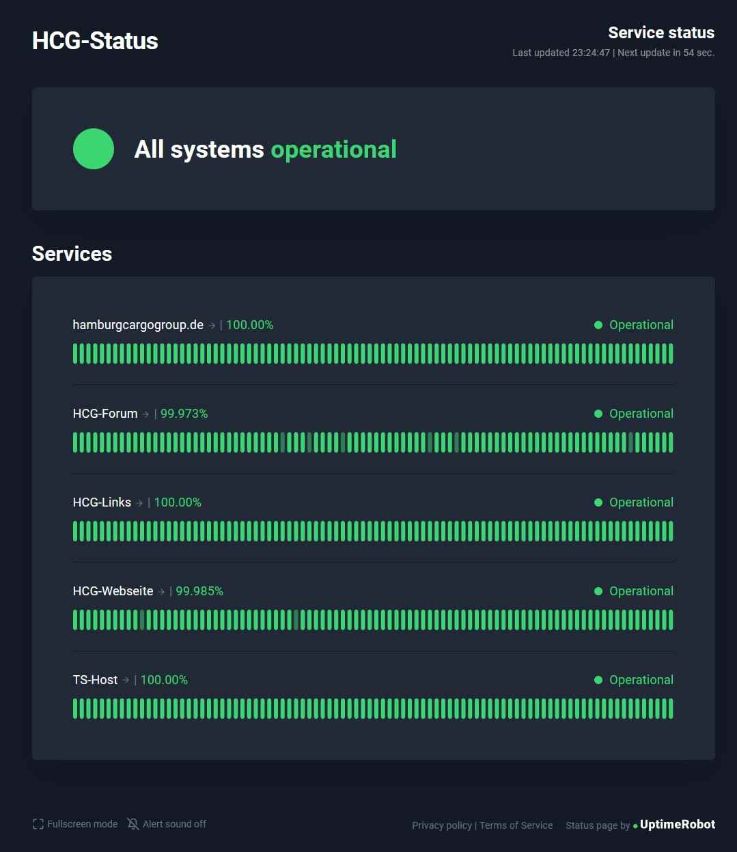
Task: Click the 99.985% uptime value
Action: point(199,591)
